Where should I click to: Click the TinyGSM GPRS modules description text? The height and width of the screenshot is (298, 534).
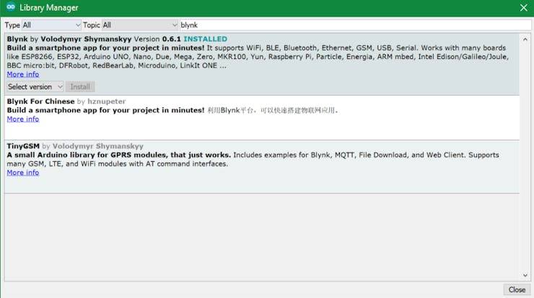pos(253,159)
